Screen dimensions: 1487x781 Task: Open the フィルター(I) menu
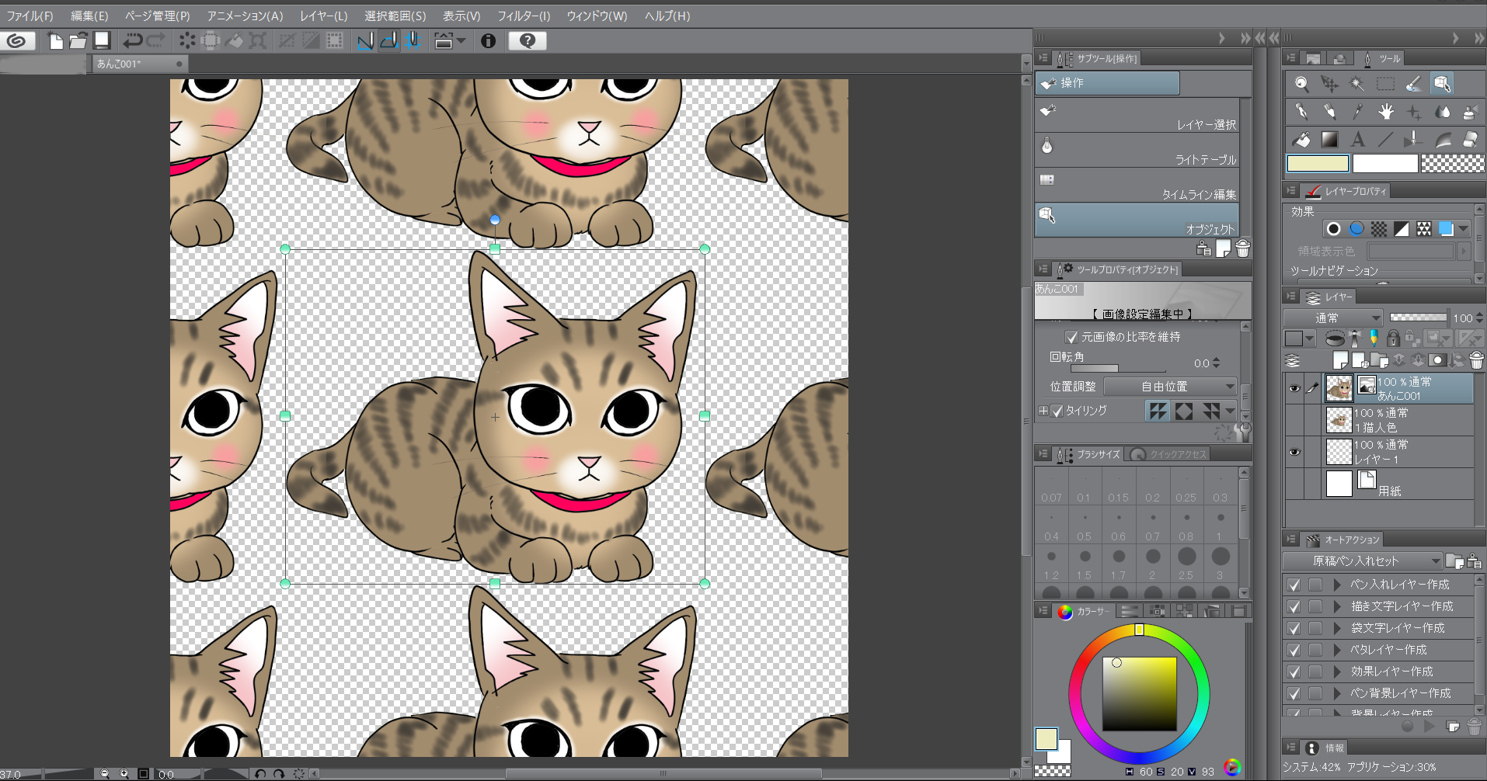(x=524, y=16)
